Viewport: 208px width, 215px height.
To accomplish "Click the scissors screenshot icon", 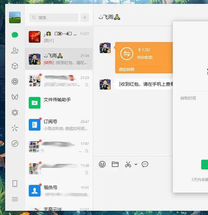I will tap(128, 164).
